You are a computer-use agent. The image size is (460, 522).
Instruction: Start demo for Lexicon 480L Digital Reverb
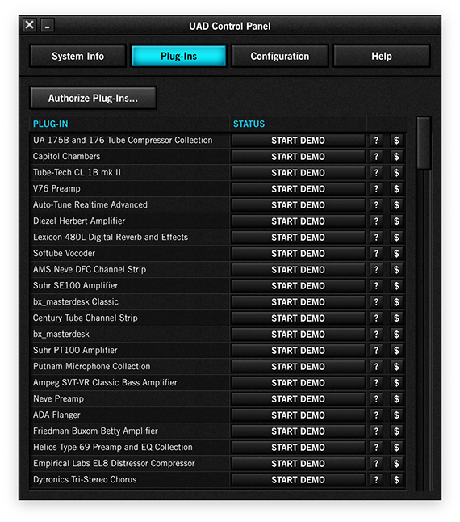click(298, 238)
